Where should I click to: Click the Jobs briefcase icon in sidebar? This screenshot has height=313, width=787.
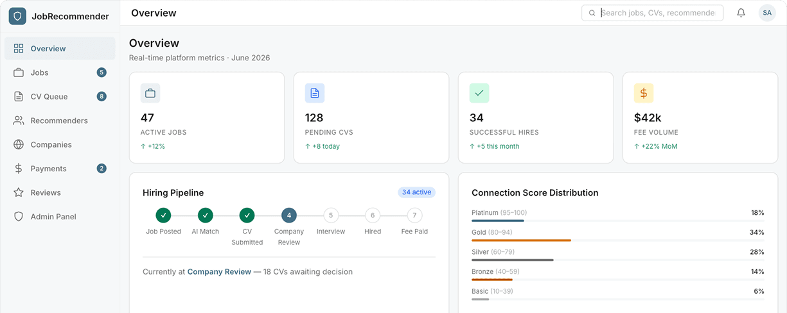tap(19, 72)
